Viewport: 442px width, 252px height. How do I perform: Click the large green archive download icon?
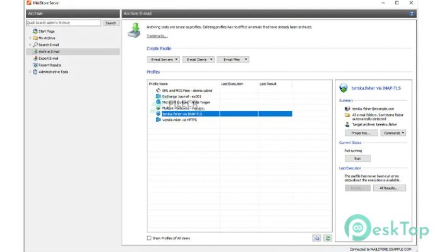(x=134, y=30)
